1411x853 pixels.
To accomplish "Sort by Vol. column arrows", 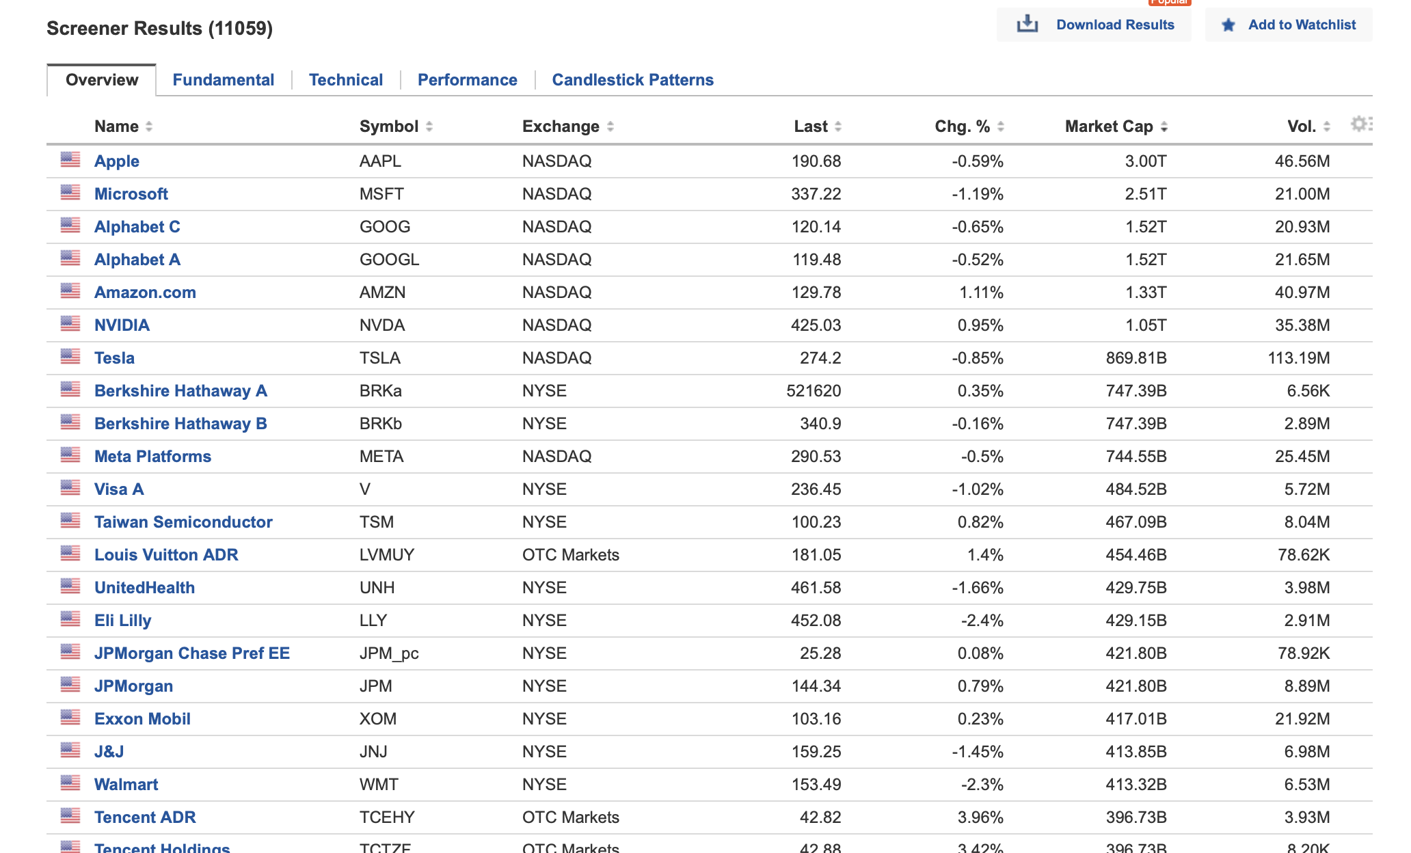I will (x=1327, y=126).
